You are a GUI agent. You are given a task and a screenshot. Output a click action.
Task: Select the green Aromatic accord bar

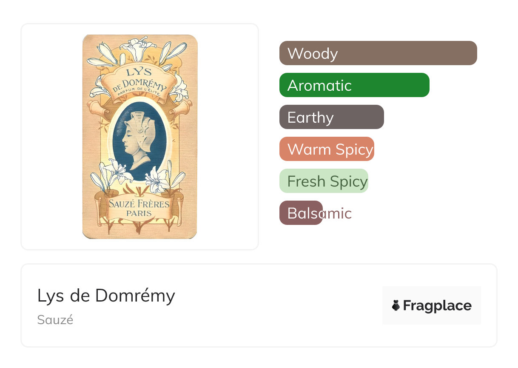pos(354,85)
